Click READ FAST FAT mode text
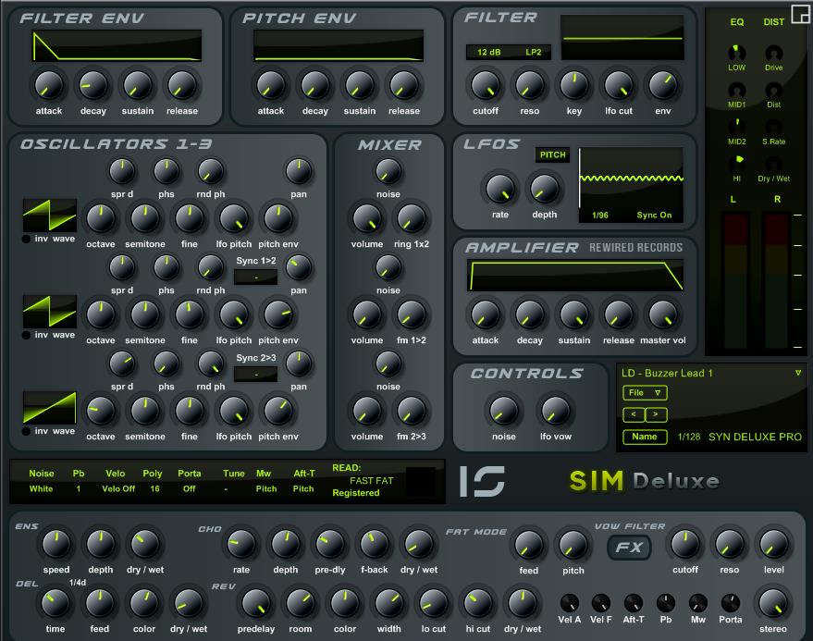The width and height of the screenshot is (813, 641). pos(371,481)
